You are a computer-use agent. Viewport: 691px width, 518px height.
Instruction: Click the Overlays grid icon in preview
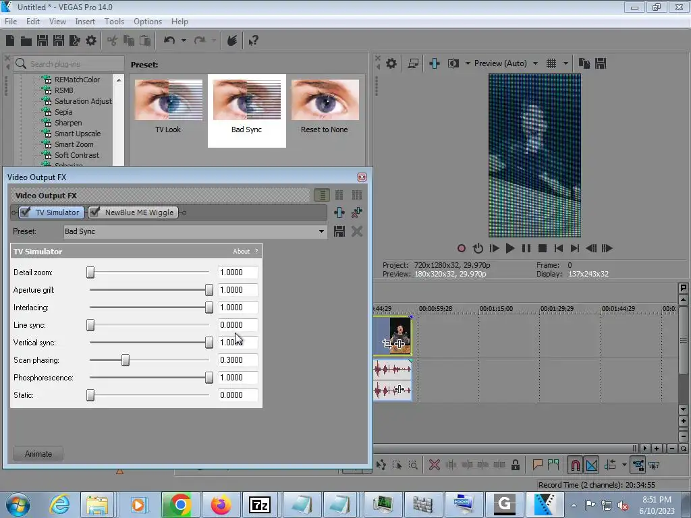point(551,63)
